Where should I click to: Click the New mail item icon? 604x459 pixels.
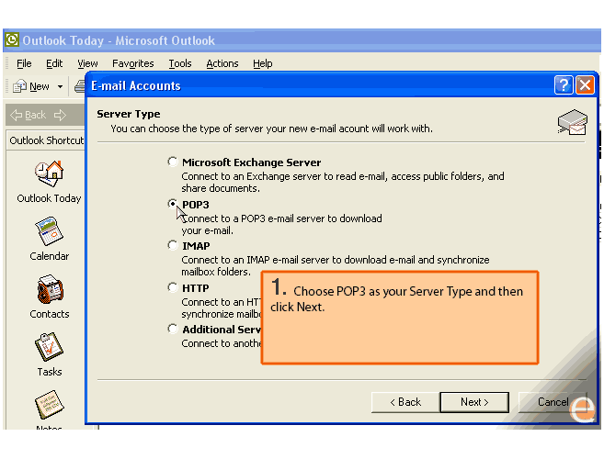pos(19,86)
